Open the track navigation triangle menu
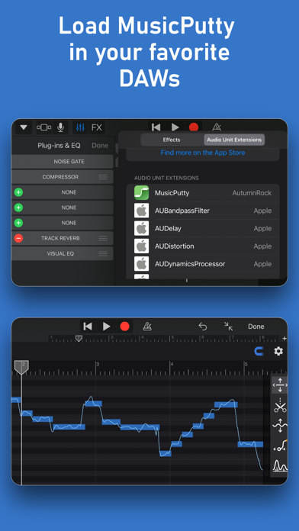299x531 pixels. pyautogui.click(x=24, y=127)
